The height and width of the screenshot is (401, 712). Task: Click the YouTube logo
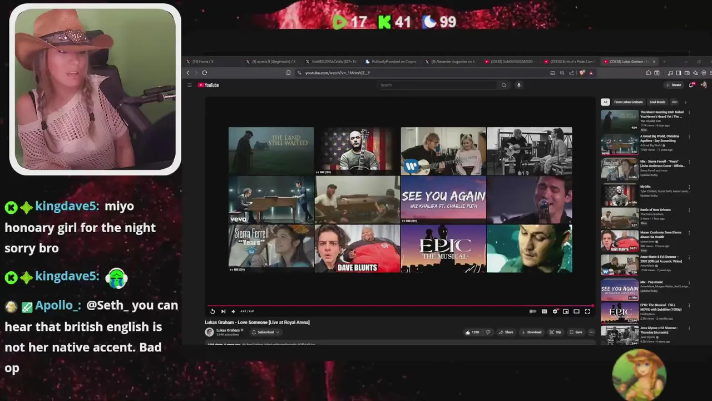209,85
